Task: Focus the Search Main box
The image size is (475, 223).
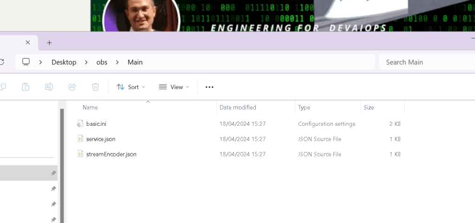Action: [427, 62]
